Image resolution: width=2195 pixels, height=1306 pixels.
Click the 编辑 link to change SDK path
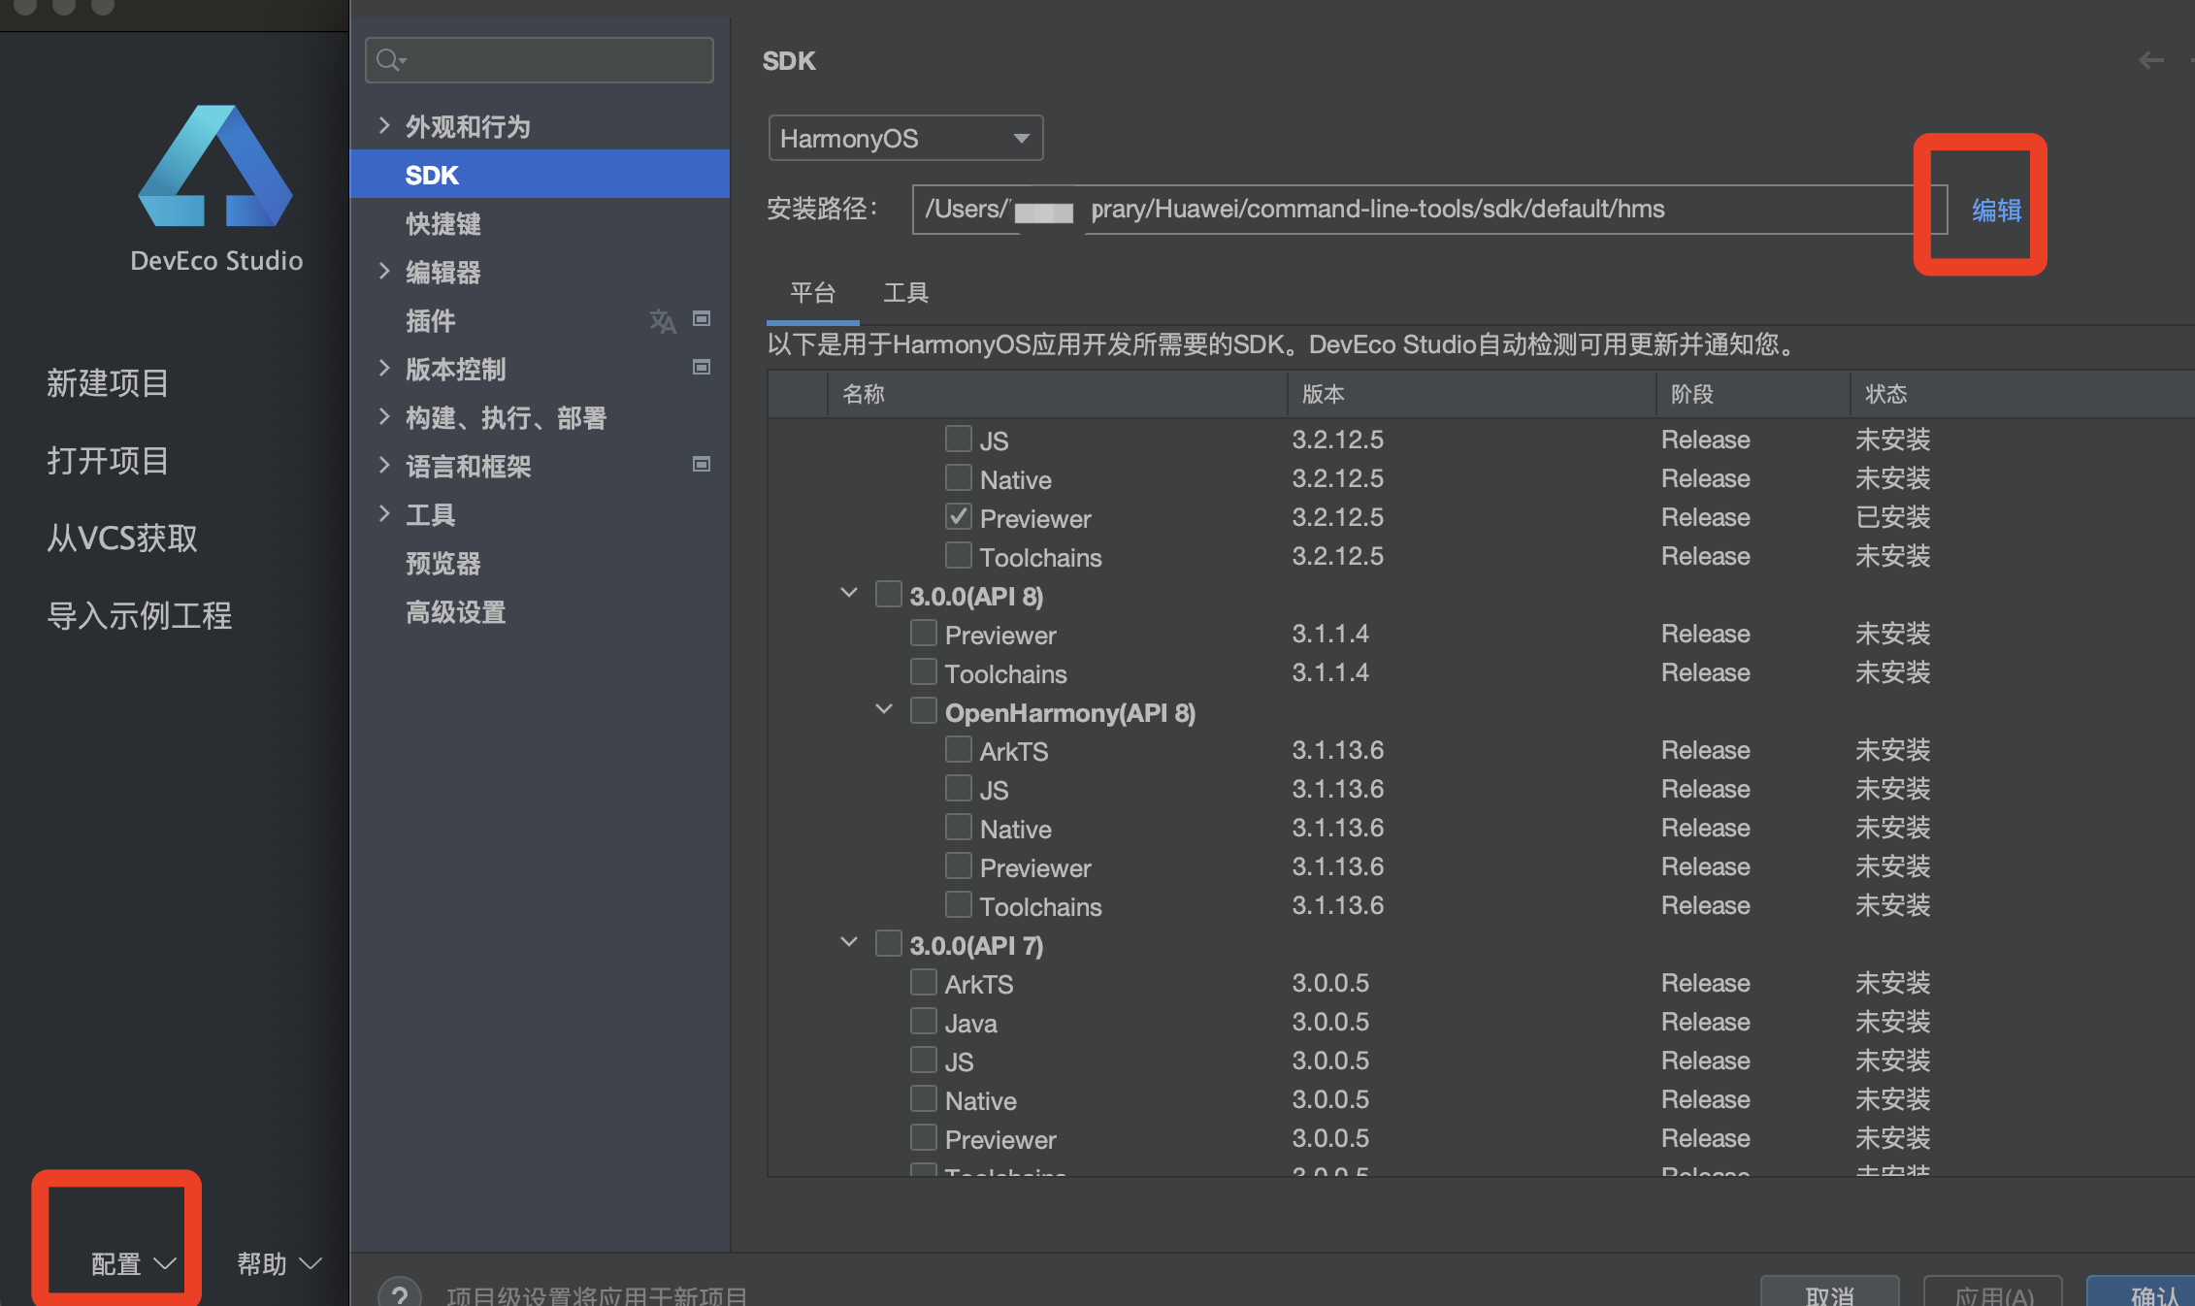point(1995,209)
